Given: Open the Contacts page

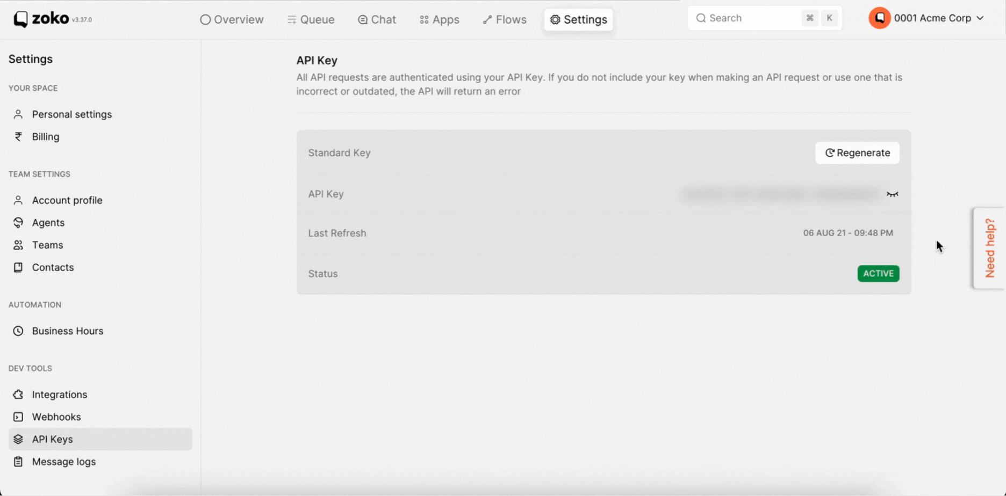Looking at the screenshot, I should click(53, 268).
